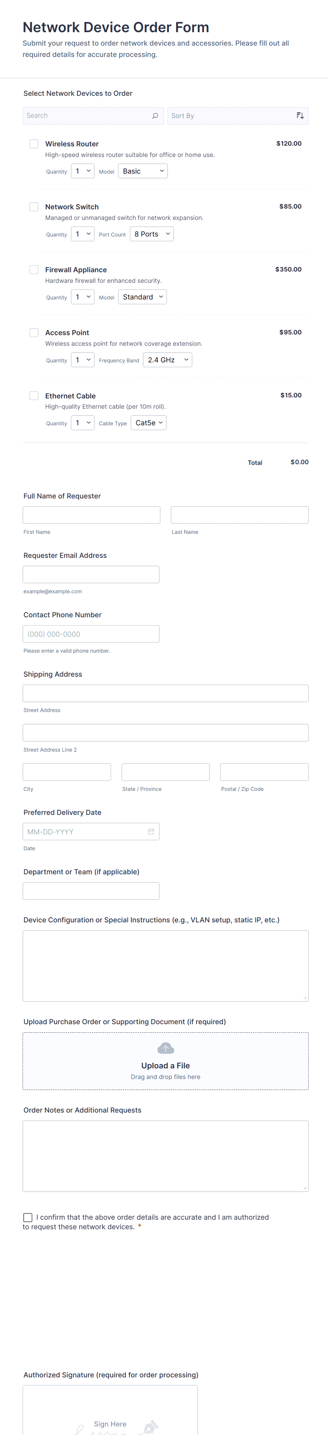328x1435 pixels.
Task: Open the Access Point Frequency Band dropdown
Action: (x=167, y=360)
